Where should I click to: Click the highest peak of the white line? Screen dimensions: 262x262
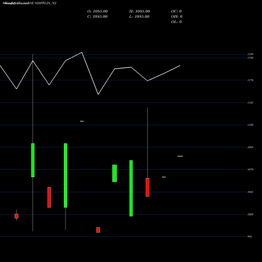click(x=82, y=52)
